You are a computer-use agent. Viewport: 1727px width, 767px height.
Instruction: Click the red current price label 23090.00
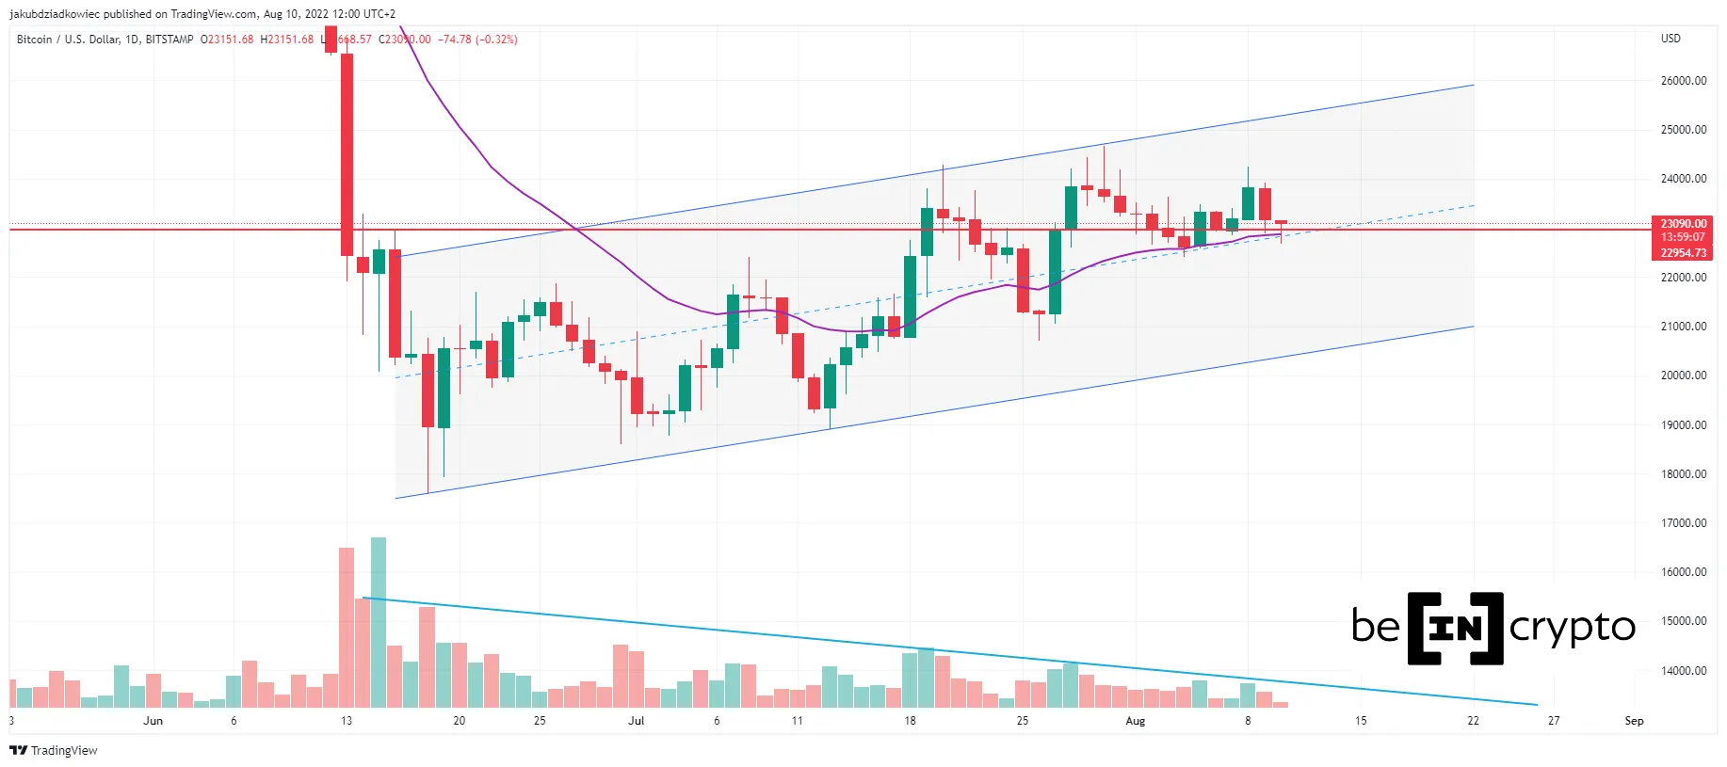pyautogui.click(x=1684, y=224)
